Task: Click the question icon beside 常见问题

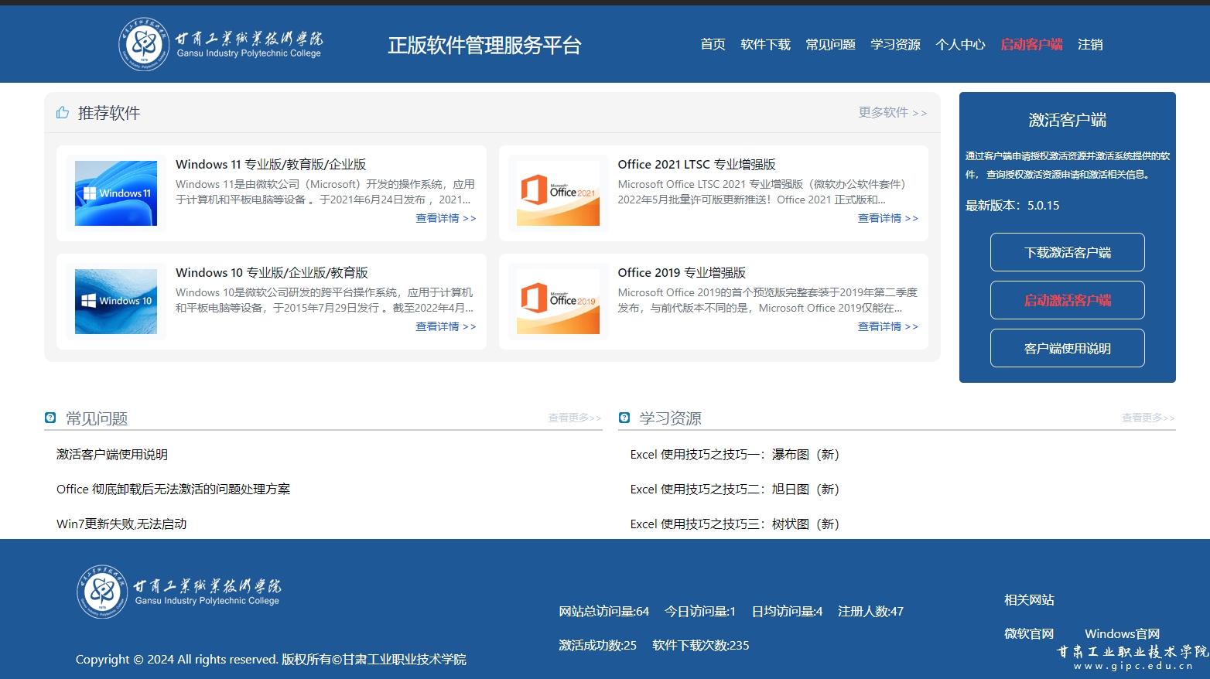Action: (50, 418)
